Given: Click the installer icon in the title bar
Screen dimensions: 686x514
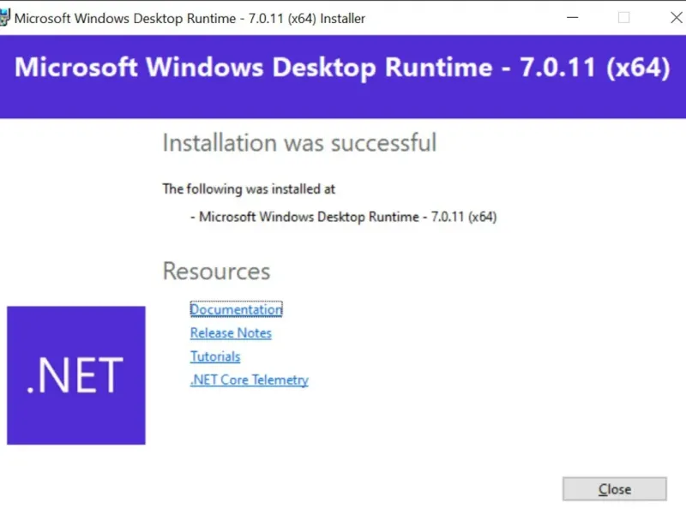Looking at the screenshot, I should tap(5, 16).
